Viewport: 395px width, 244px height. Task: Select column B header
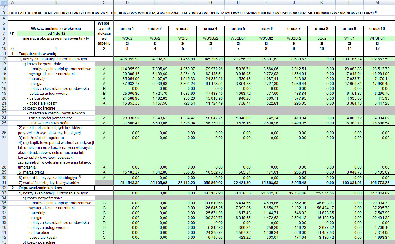[x=56, y=2]
